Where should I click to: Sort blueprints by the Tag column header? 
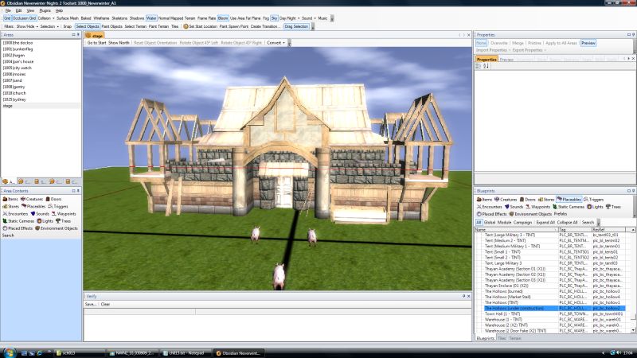pos(575,230)
